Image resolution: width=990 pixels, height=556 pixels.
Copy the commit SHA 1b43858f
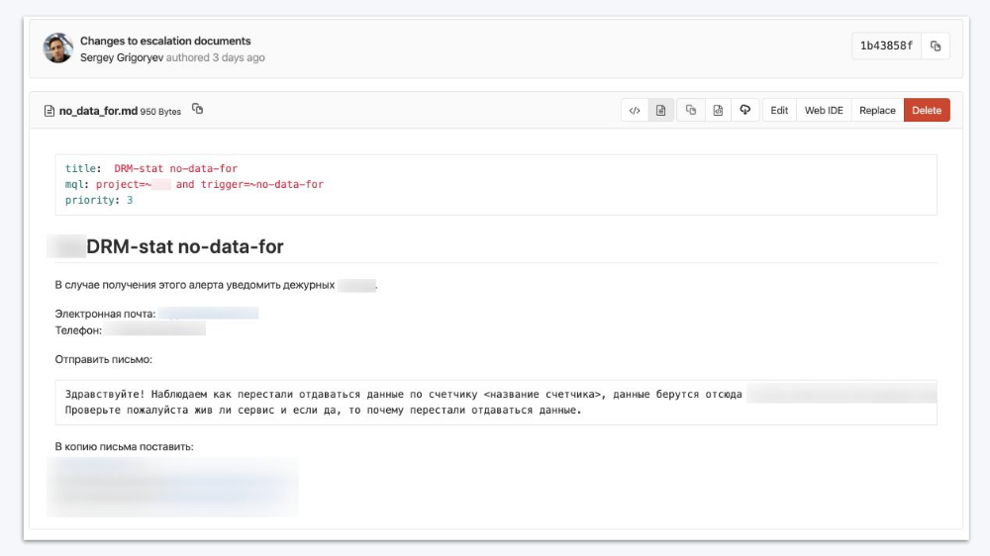(x=936, y=46)
